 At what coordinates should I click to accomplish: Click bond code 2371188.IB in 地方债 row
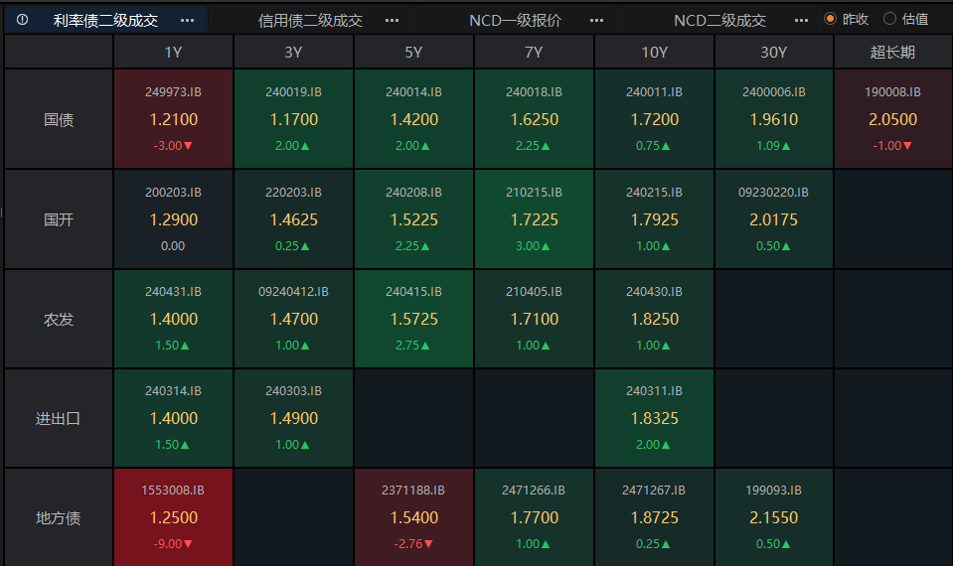pyautogui.click(x=413, y=491)
